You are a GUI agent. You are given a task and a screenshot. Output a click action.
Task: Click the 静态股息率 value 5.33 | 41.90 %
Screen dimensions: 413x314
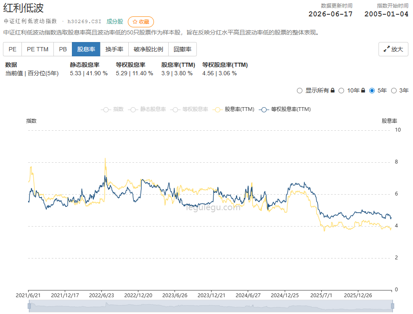coord(89,74)
